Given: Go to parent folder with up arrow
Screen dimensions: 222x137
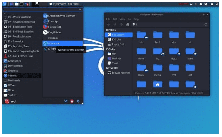Looking at the screenshot, I should click(x=121, y=24).
